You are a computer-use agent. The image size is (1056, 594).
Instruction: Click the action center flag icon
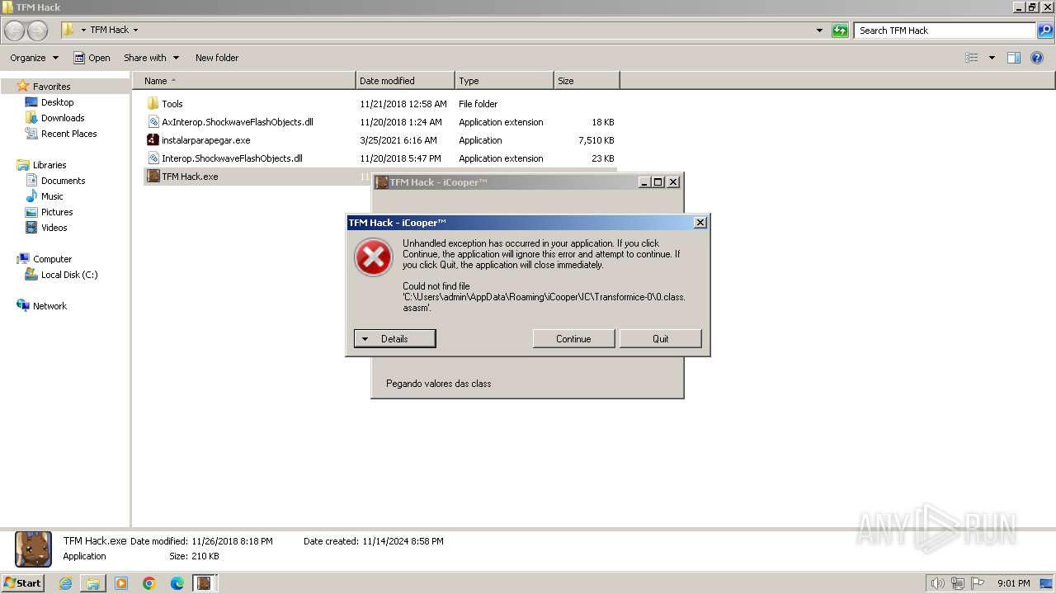click(x=977, y=583)
